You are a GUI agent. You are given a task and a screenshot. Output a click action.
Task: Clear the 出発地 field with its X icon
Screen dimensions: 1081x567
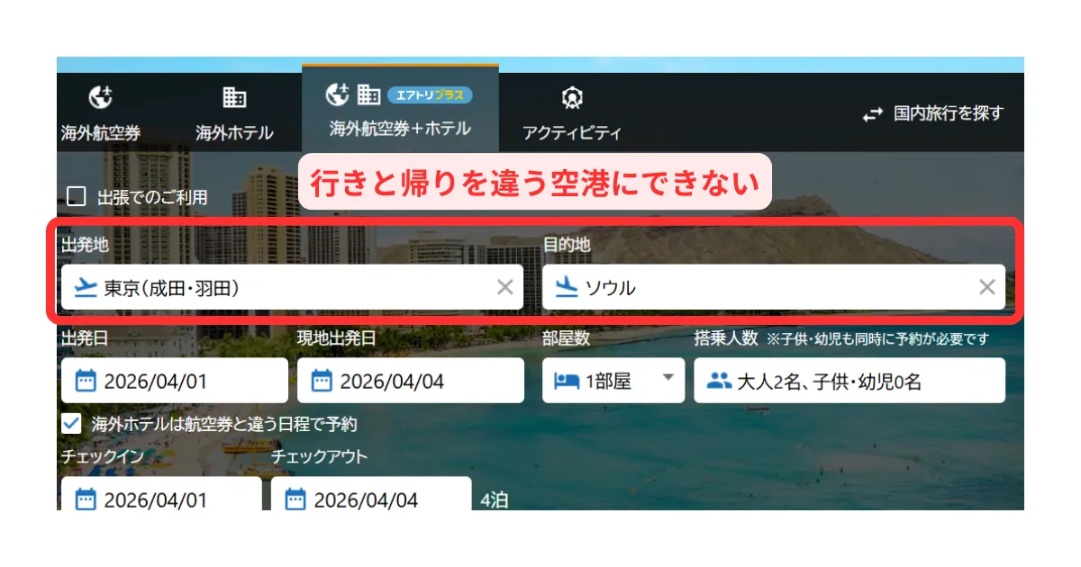click(x=505, y=287)
